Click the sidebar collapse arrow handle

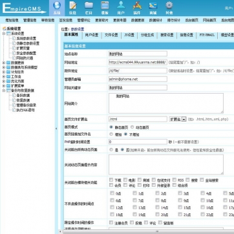coord(56,129)
